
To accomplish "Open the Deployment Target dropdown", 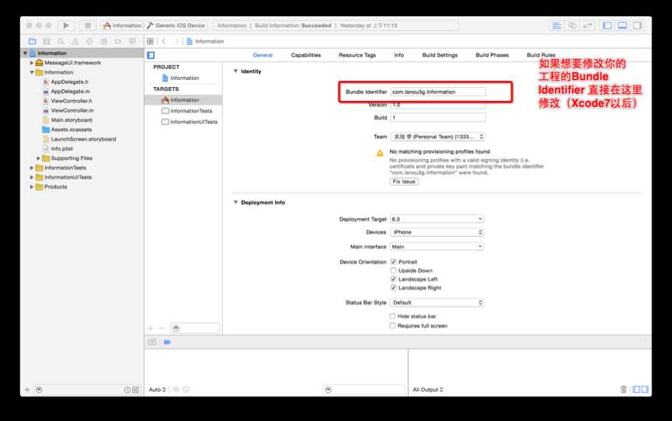I will pyautogui.click(x=437, y=219).
